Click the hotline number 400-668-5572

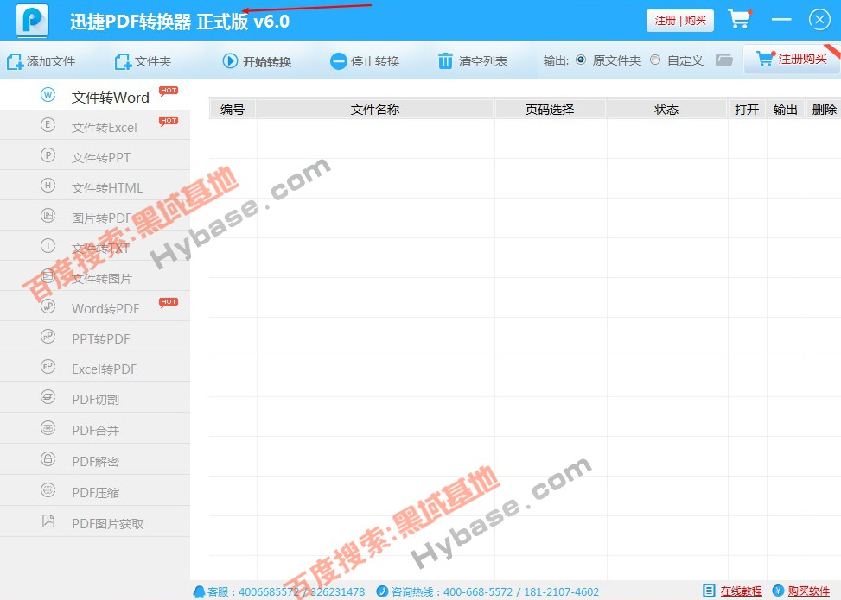pyautogui.click(x=478, y=591)
